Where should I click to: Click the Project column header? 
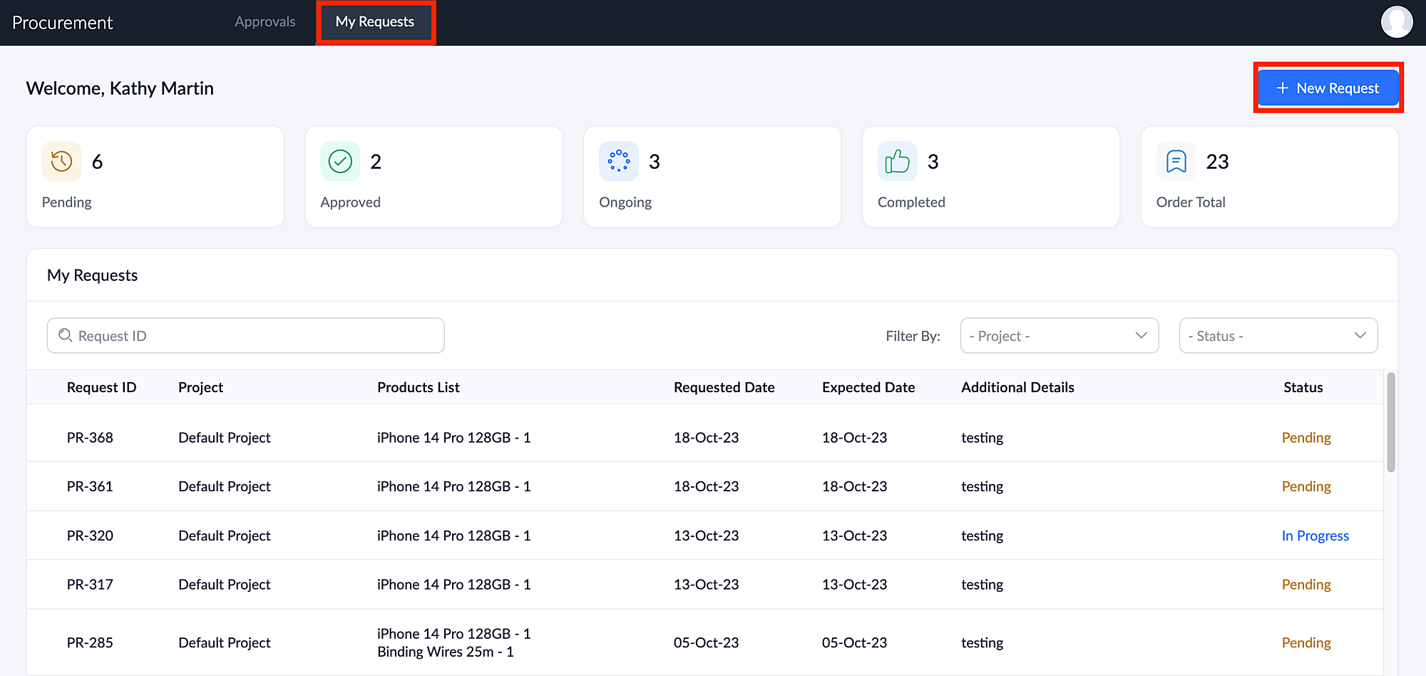200,387
